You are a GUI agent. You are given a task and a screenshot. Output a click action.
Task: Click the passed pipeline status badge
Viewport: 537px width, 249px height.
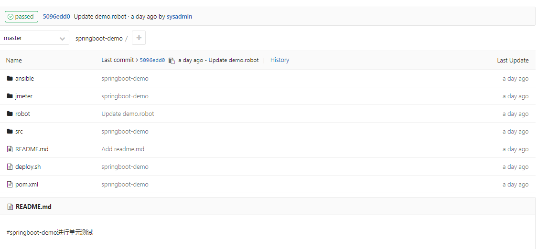21,17
